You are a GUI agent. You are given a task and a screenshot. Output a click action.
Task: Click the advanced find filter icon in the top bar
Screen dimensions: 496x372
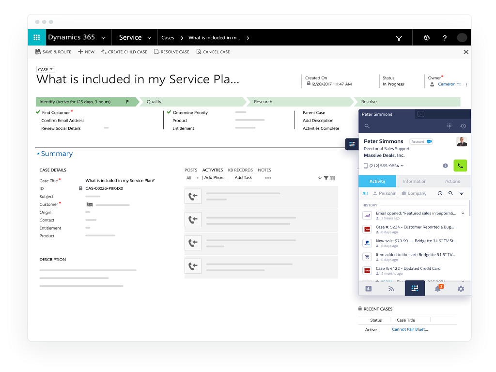pyautogui.click(x=399, y=38)
